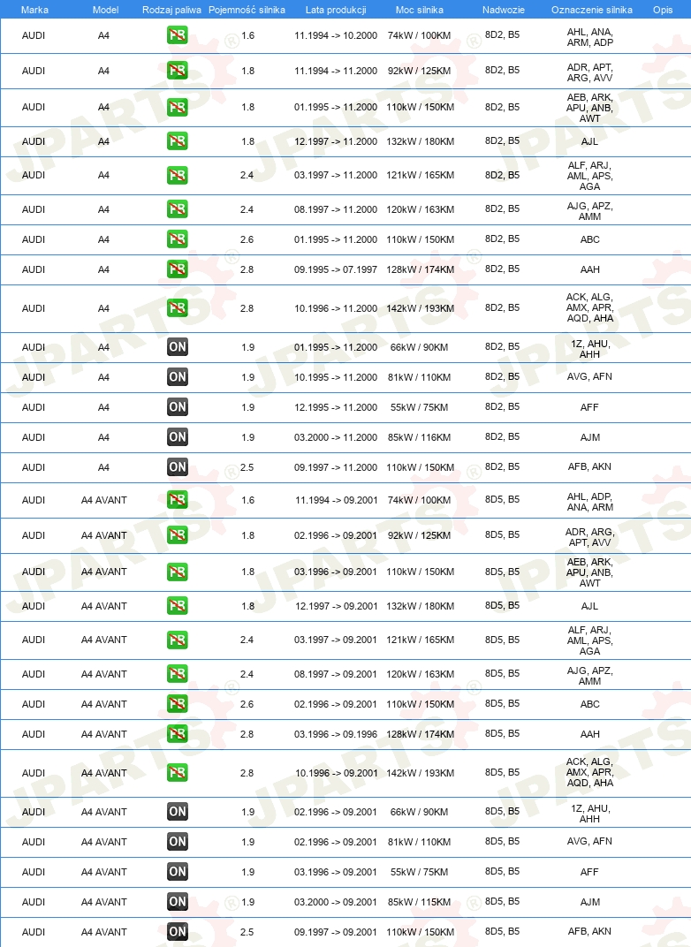
Task: Click the Rodzaj paliwa column header
Action: click(x=171, y=10)
